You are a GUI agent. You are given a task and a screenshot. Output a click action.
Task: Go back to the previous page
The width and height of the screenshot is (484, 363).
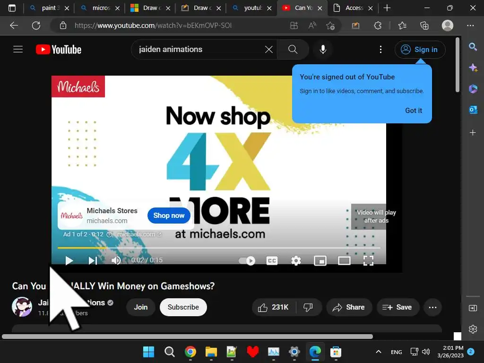[x=14, y=26]
